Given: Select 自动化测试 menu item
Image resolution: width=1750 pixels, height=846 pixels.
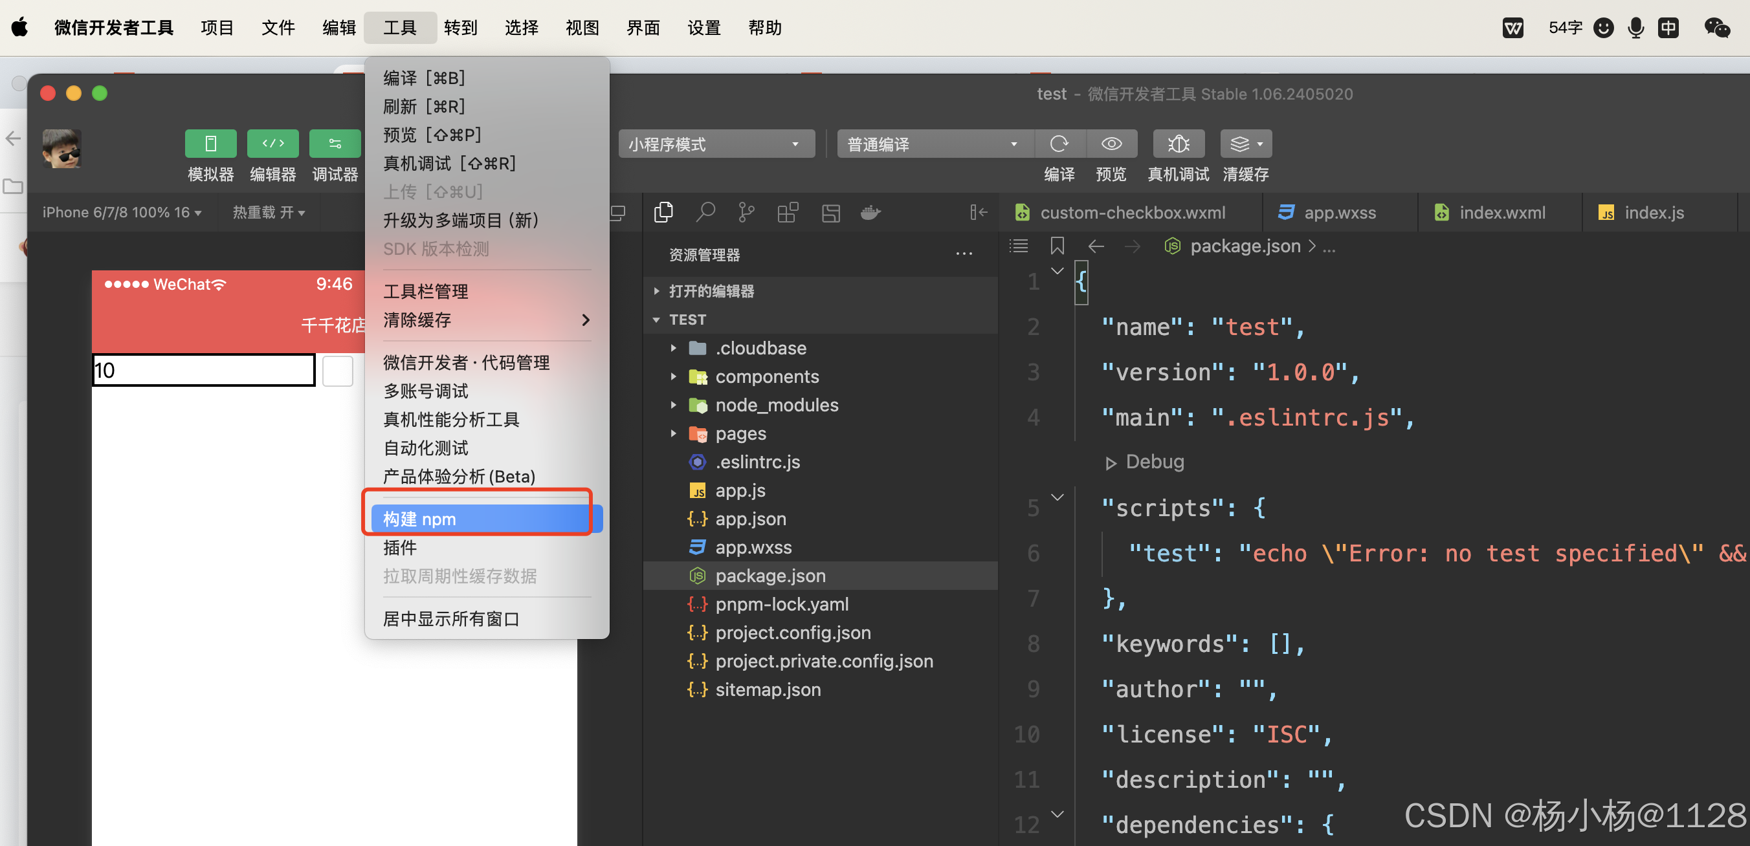Looking at the screenshot, I should [x=487, y=448].
